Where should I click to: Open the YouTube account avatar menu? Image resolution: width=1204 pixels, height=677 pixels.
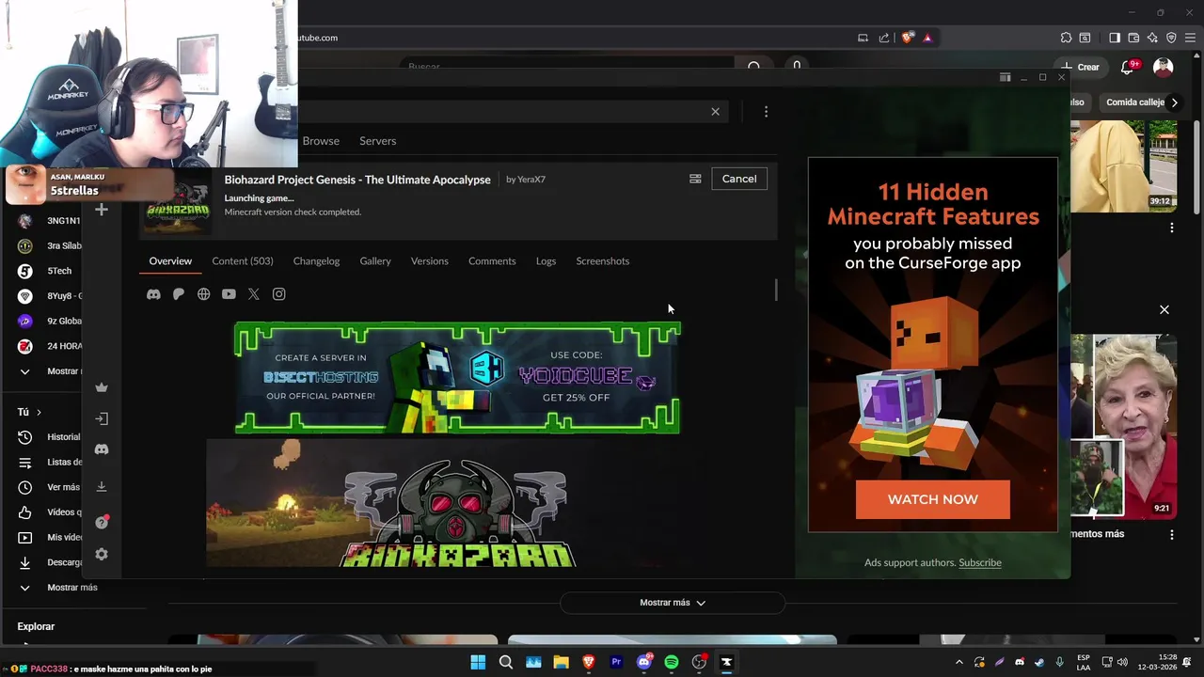point(1164,67)
